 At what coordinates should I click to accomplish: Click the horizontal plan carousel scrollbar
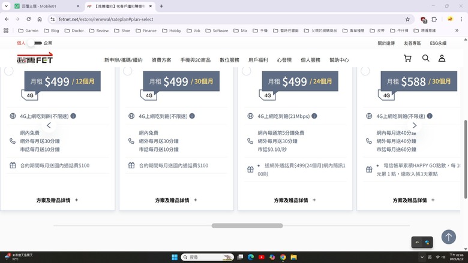click(247, 226)
